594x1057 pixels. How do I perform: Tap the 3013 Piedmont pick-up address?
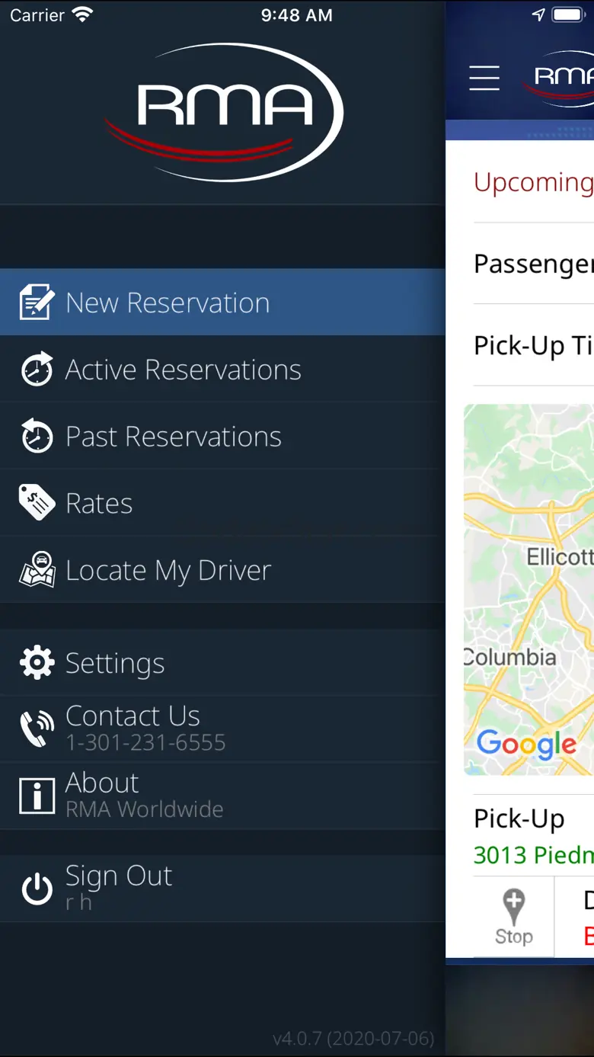point(533,855)
